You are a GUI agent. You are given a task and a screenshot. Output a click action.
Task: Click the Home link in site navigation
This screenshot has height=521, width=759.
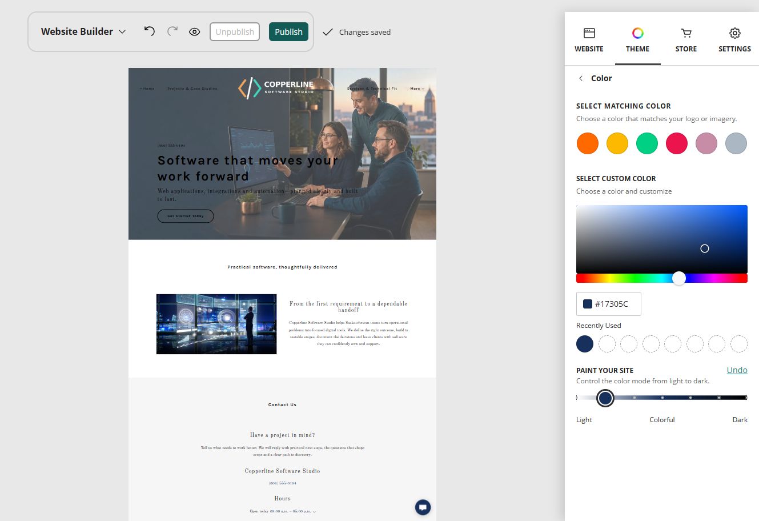[147, 89]
